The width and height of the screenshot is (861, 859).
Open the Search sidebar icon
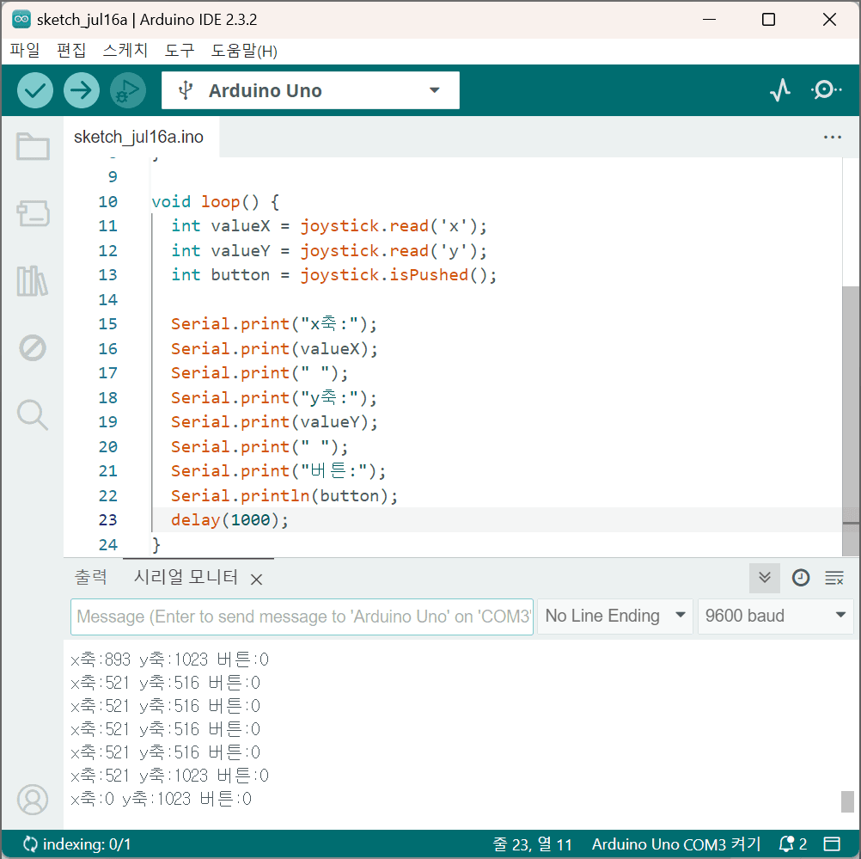[x=33, y=415]
